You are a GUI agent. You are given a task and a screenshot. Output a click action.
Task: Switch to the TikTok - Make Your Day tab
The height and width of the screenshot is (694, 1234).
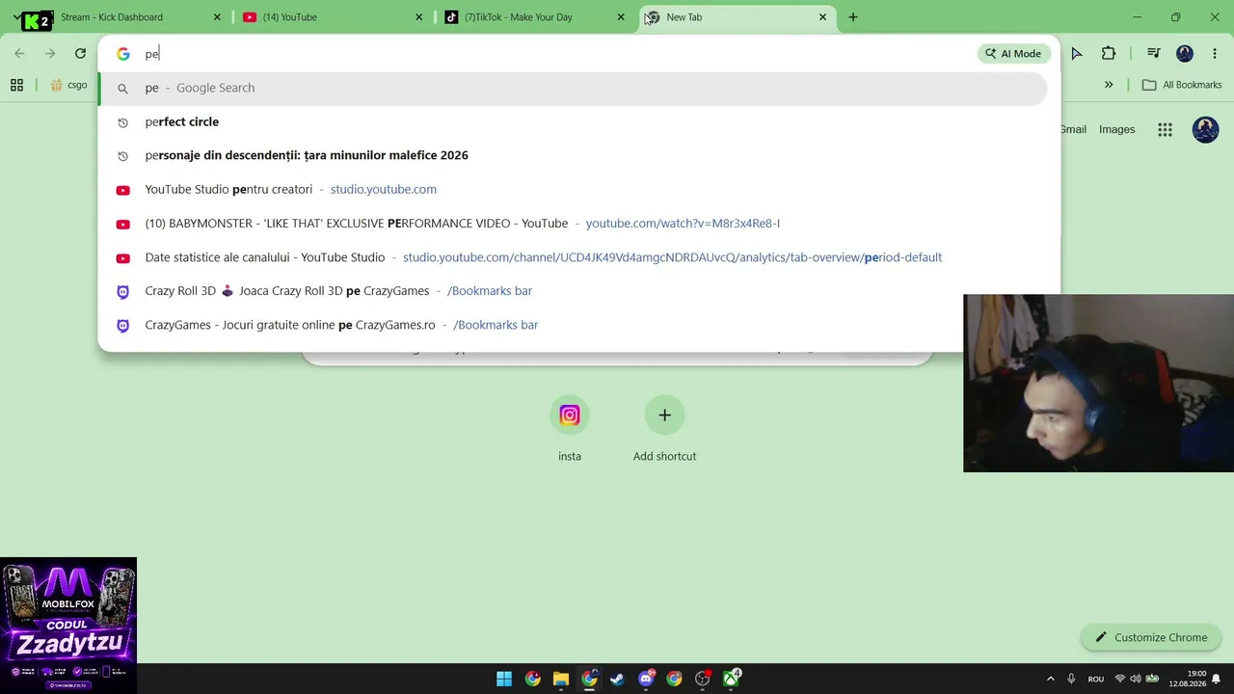click(x=535, y=17)
